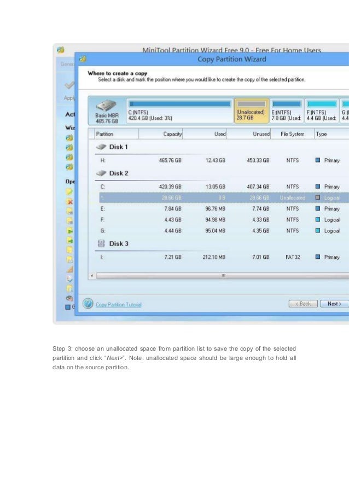Click the Logical type swatch in F: row
349x494 pixels.
318,219
